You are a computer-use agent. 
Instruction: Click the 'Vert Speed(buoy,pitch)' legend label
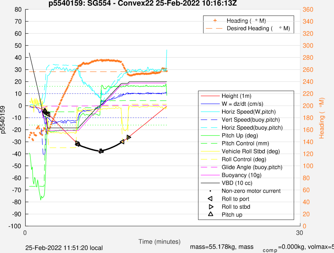point(251,120)
